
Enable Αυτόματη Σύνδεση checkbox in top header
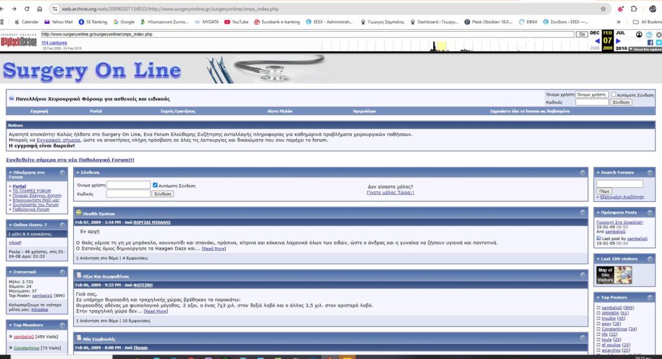coord(614,94)
